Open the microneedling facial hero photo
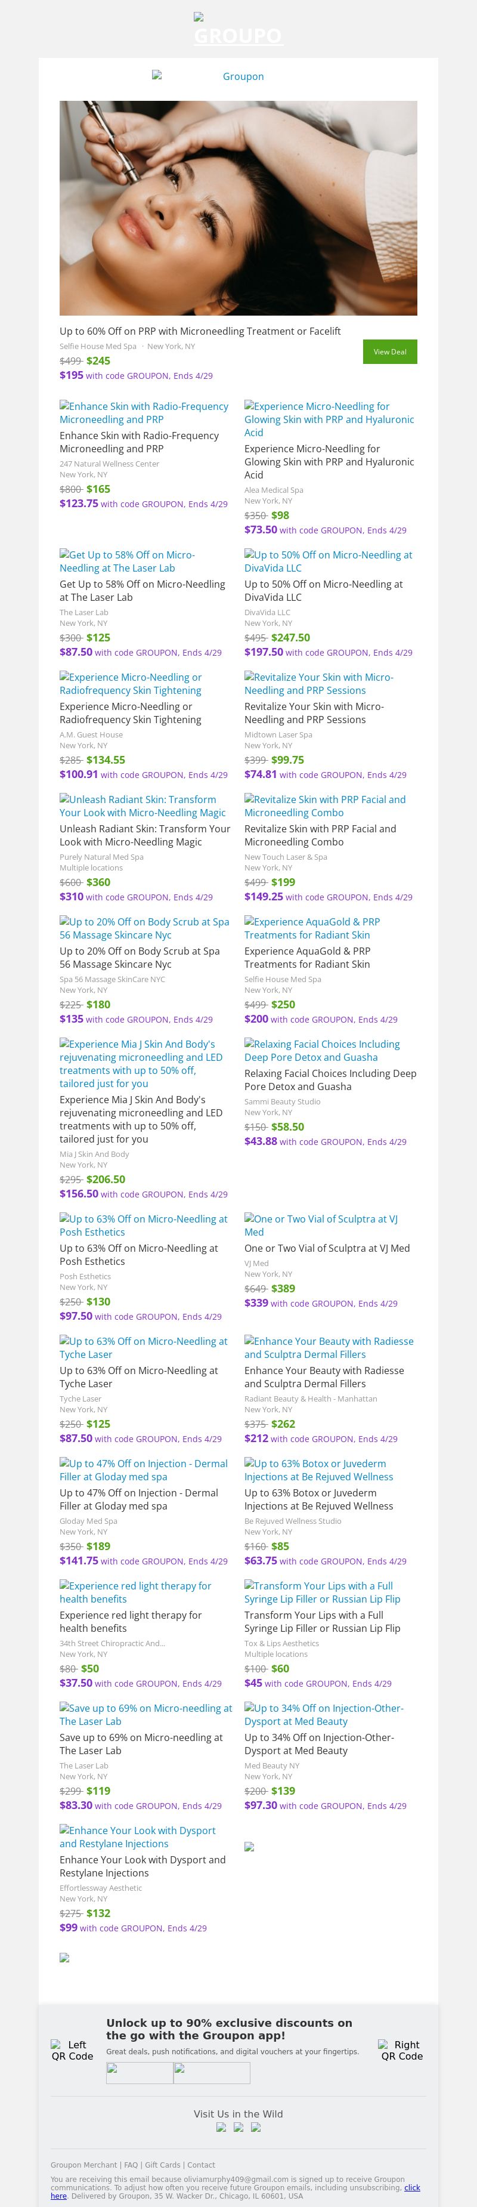 (238, 208)
